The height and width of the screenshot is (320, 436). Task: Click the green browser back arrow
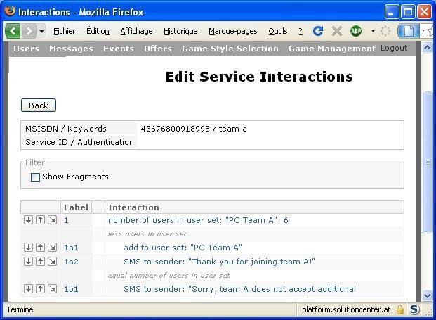coord(13,31)
